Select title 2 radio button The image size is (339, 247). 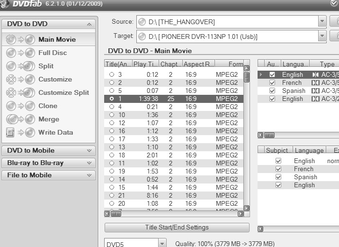(x=112, y=82)
